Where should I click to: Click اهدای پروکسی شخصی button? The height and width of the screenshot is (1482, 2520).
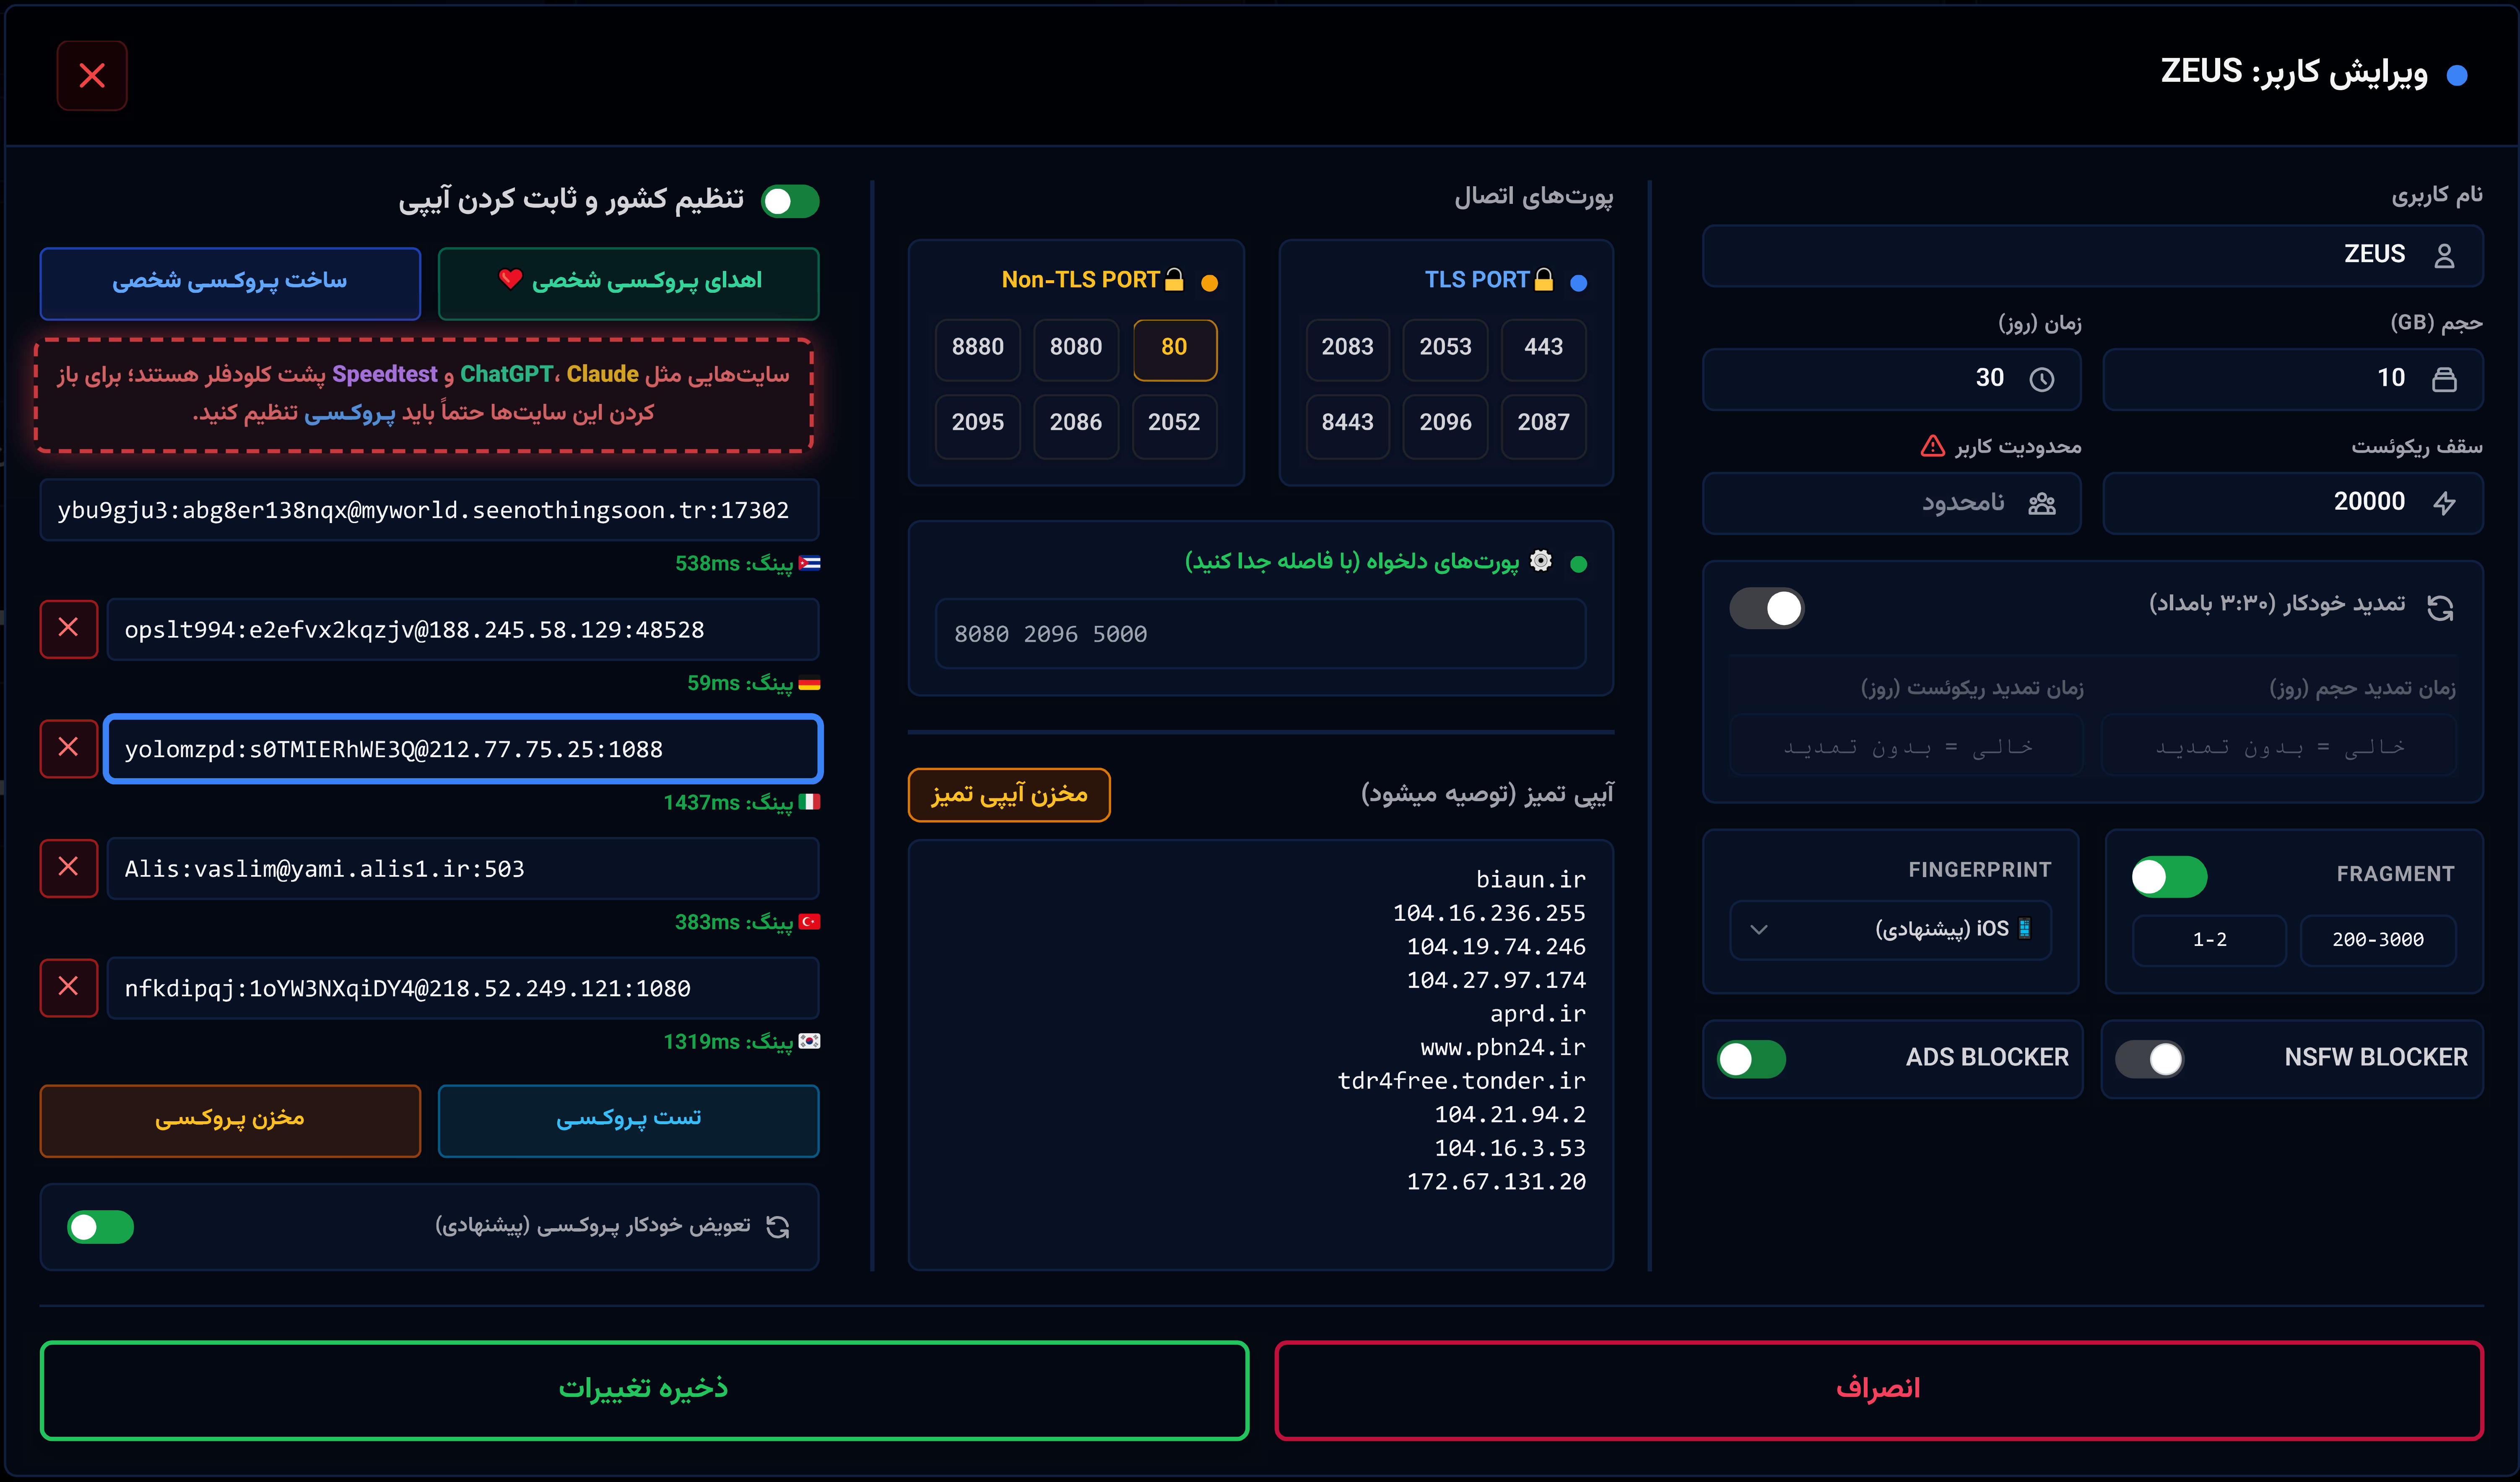(x=628, y=283)
